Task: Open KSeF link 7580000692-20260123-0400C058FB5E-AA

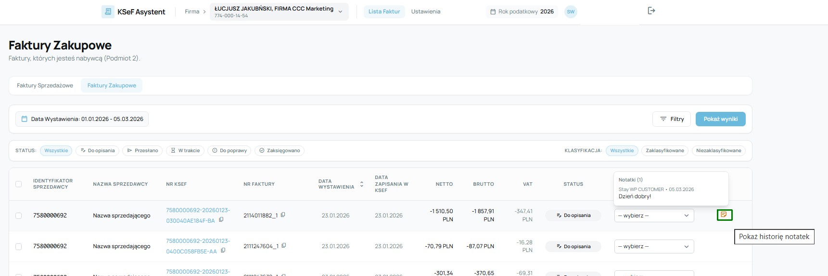Action: [x=198, y=246]
